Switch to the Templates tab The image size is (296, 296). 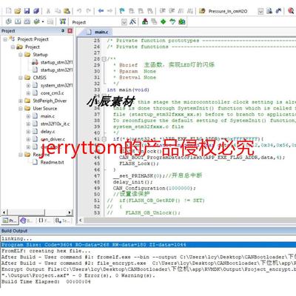tap(63, 221)
